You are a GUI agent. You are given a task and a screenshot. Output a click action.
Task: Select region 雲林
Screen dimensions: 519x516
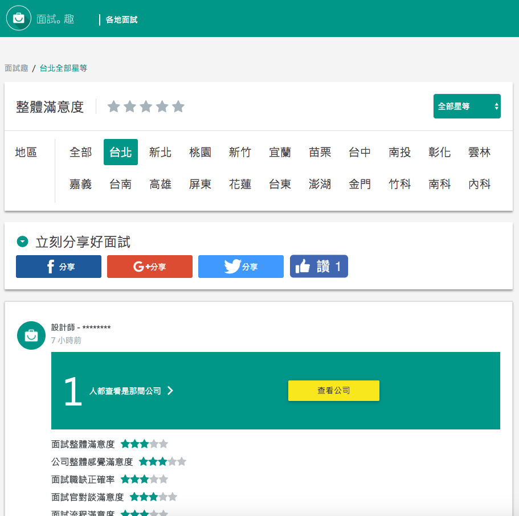(x=479, y=152)
